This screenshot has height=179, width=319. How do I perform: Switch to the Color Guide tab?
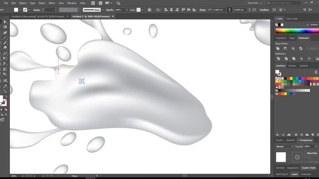(x=292, y=19)
